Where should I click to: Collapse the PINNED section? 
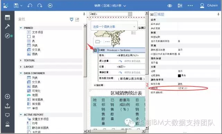21,28
